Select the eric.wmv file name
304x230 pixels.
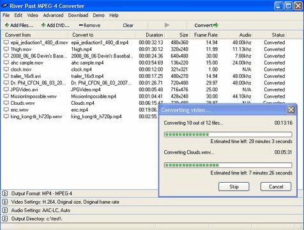tap(19, 110)
